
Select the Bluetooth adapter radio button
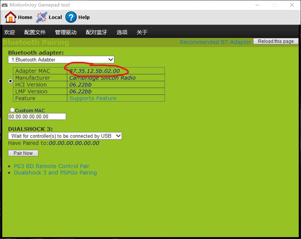point(10,81)
